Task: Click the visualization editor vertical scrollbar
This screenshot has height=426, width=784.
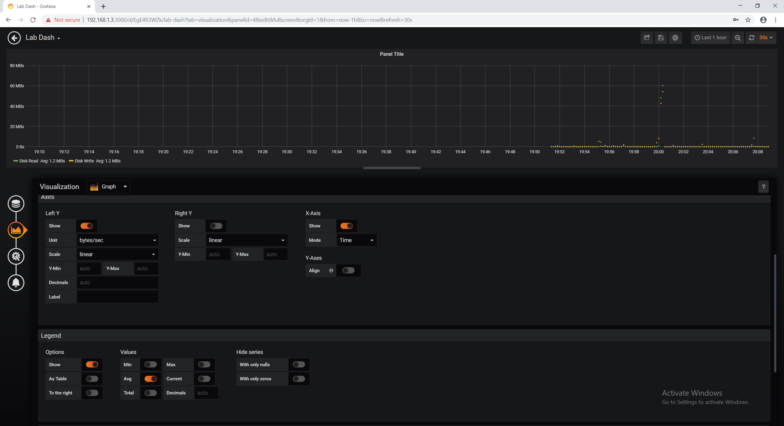Action: pyautogui.click(x=775, y=313)
